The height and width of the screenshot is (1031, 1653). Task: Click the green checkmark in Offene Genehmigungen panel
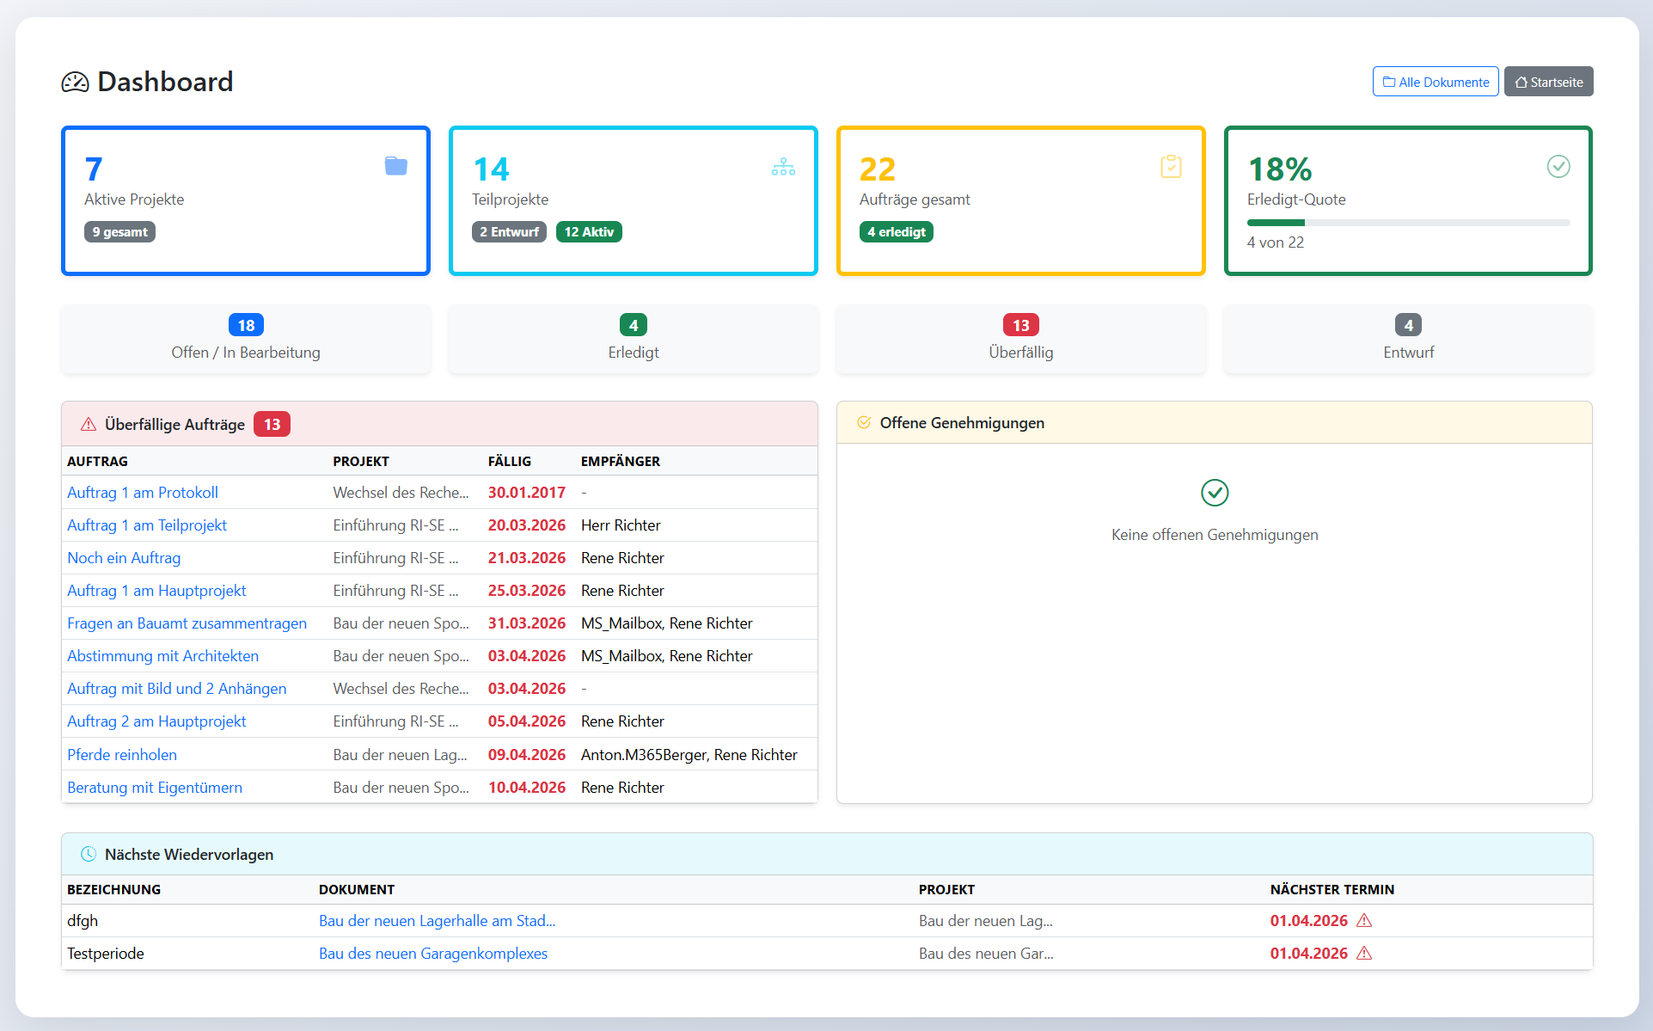point(1214,493)
